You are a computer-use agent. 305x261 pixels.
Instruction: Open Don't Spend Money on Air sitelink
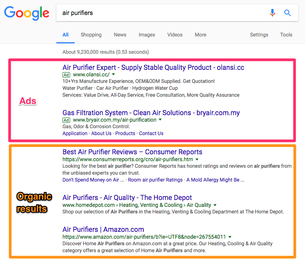(93, 180)
